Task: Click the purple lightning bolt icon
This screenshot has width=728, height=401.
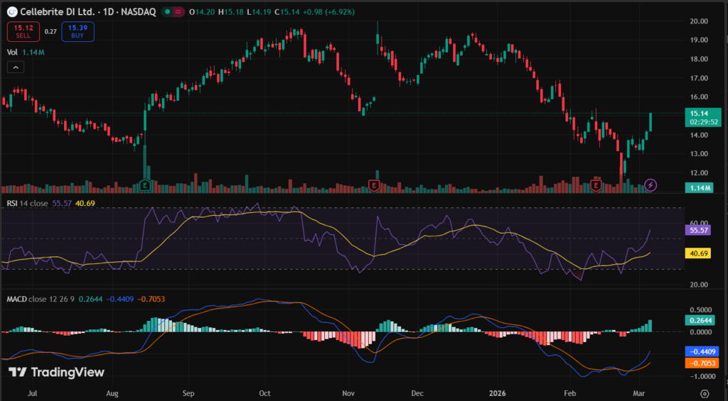Action: pos(651,185)
